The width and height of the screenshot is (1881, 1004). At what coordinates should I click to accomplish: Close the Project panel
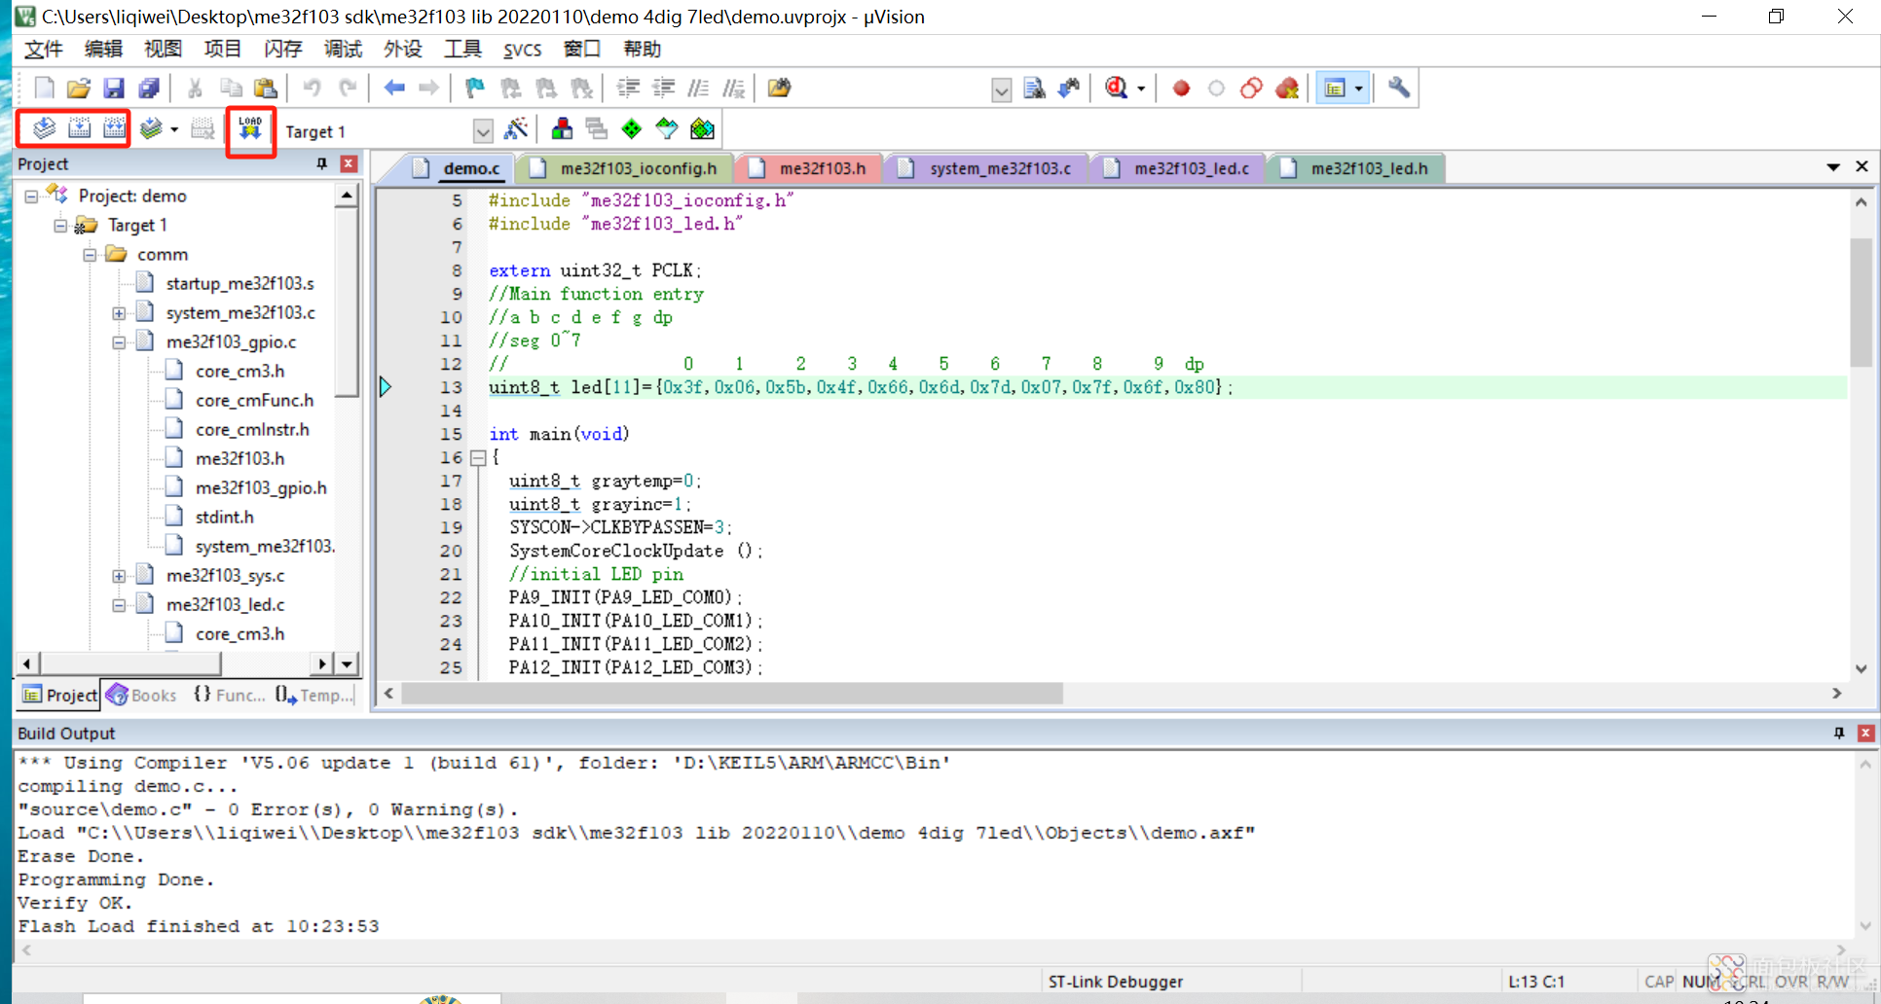tap(349, 164)
